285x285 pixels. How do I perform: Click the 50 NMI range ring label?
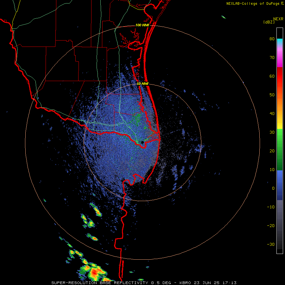coord(142,84)
